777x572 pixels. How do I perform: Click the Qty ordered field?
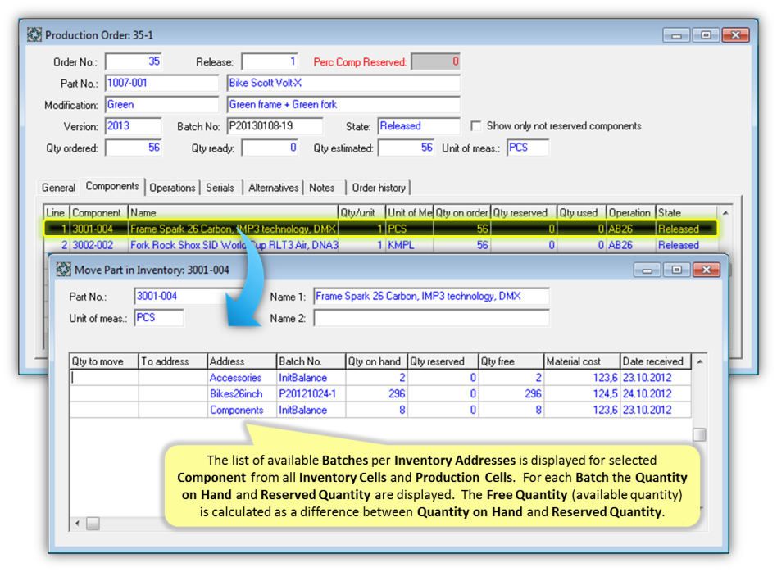pyautogui.click(x=134, y=148)
